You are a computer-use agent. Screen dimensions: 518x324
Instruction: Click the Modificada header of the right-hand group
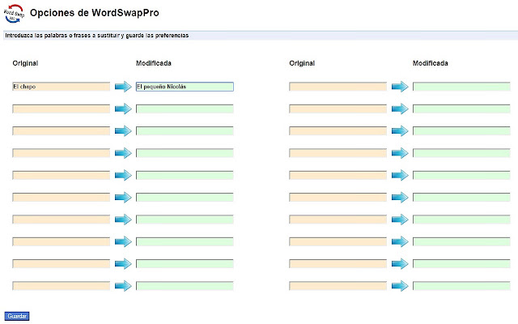tap(431, 63)
